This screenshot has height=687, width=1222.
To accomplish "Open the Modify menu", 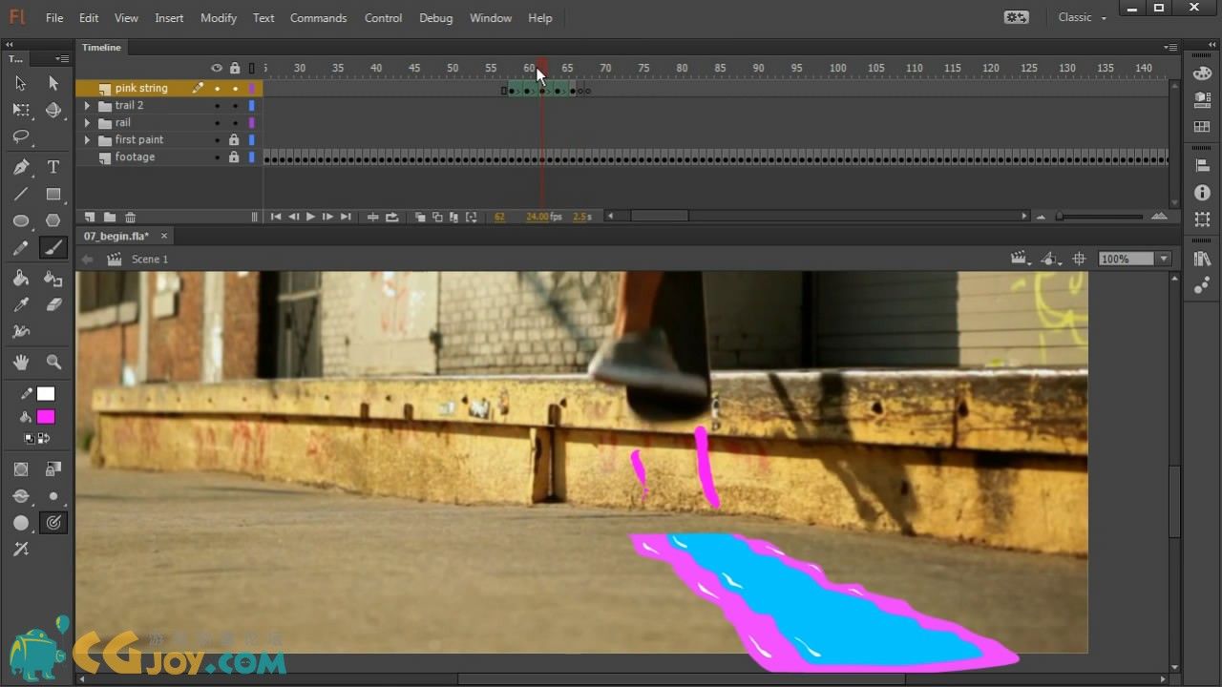I will [219, 17].
